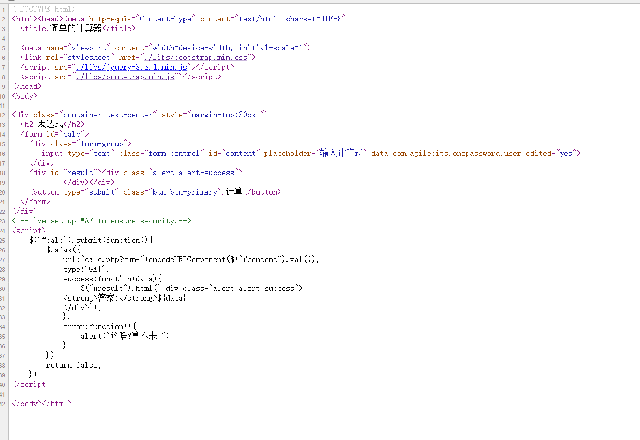Click the charset=UTF-8 attribute text

[x=313, y=19]
